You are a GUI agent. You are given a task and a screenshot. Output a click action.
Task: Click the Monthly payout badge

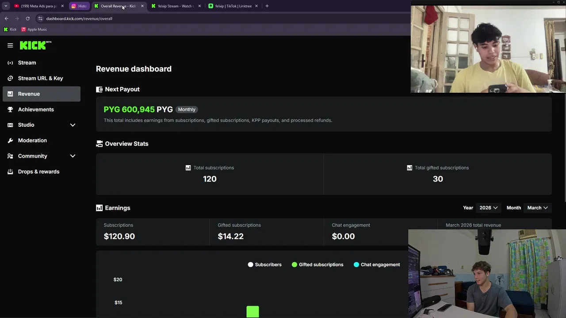tap(187, 110)
